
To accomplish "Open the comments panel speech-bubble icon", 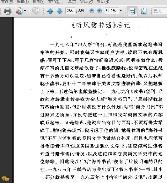I will 5,179.
